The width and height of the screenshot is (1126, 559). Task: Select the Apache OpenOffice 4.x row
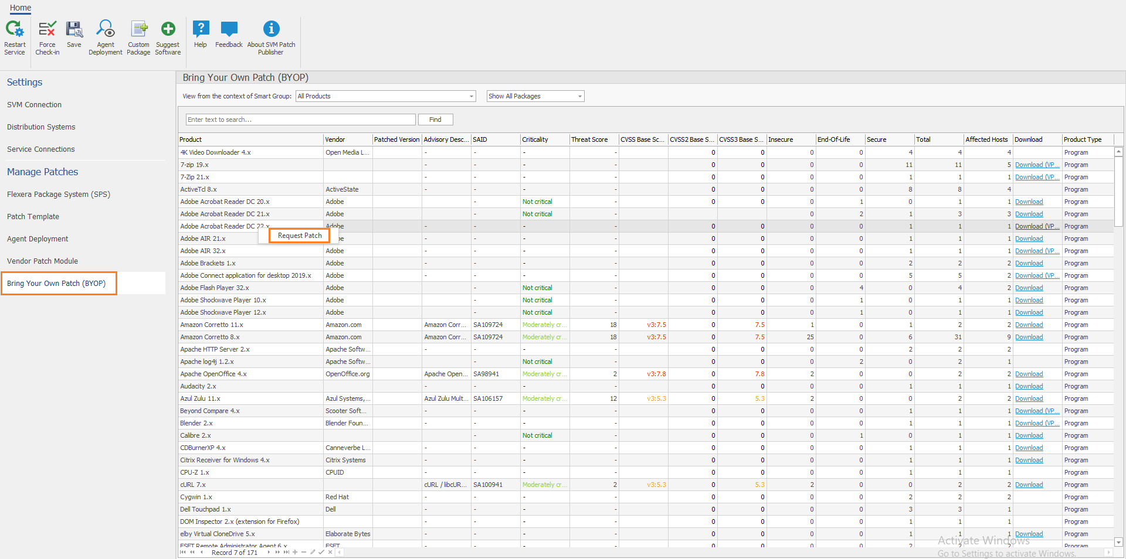[x=646, y=374]
